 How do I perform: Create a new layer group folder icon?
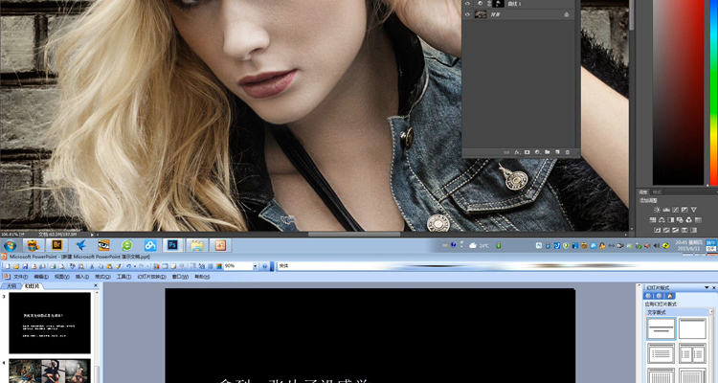[x=548, y=152]
